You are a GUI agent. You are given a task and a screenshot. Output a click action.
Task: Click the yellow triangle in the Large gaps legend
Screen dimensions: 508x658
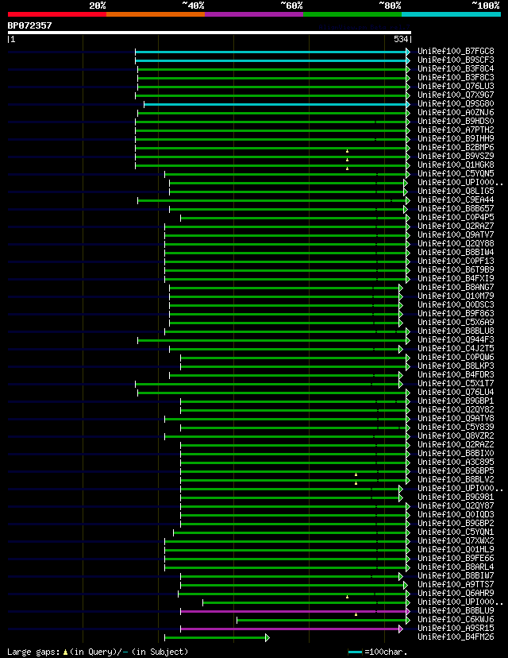(65, 652)
